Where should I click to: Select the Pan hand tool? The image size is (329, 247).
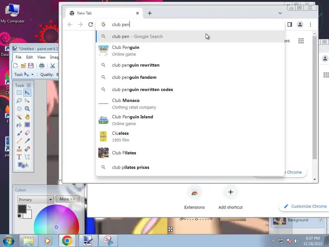click(x=27, y=117)
